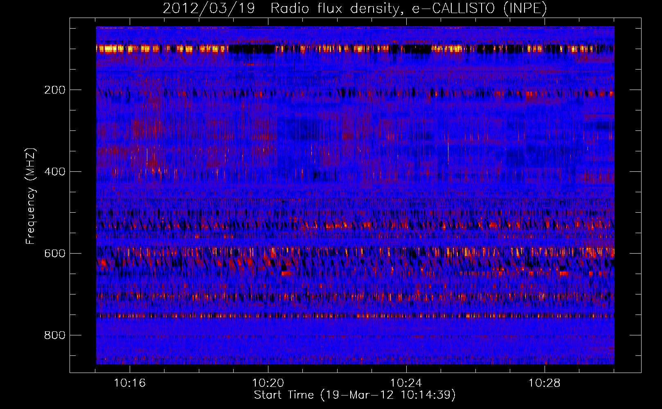Click the 400 frequency tick label
Viewport: 662px width, 409px height.
55,172
